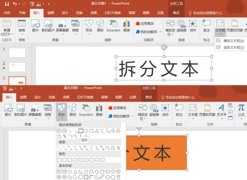Choose right arrow shape in recently used shapes
The height and width of the screenshot is (180, 247).
113,131
